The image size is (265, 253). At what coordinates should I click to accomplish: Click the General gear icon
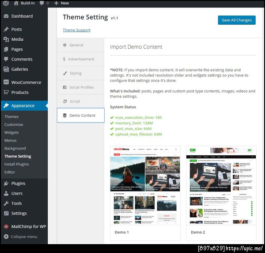[65, 45]
